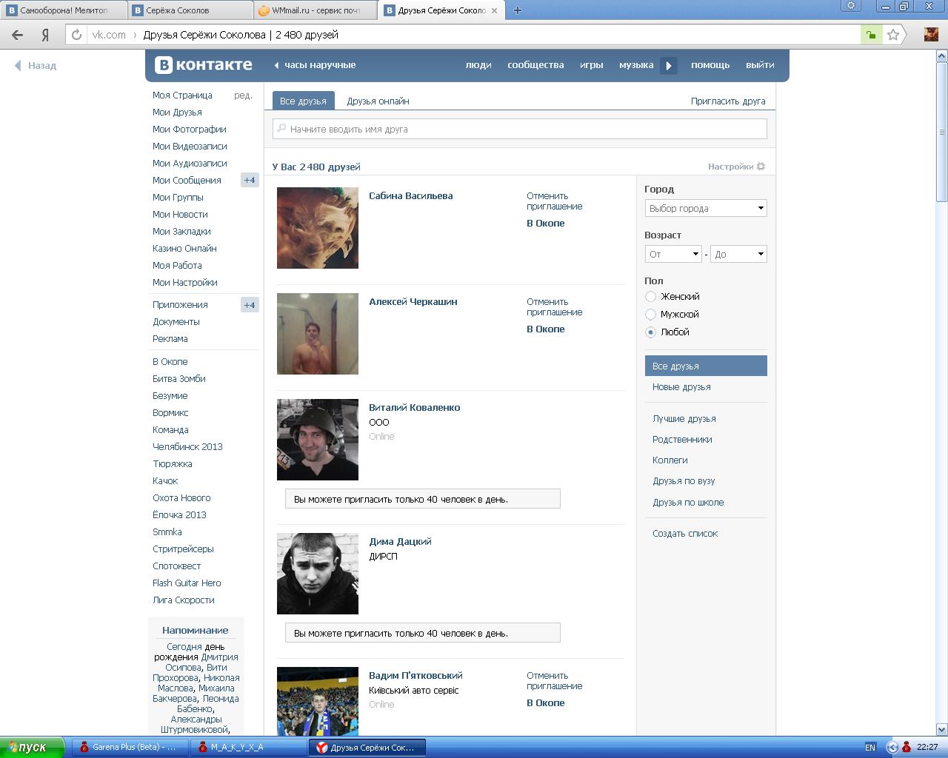Switch to WMmail.ru browser tab

coord(315,10)
